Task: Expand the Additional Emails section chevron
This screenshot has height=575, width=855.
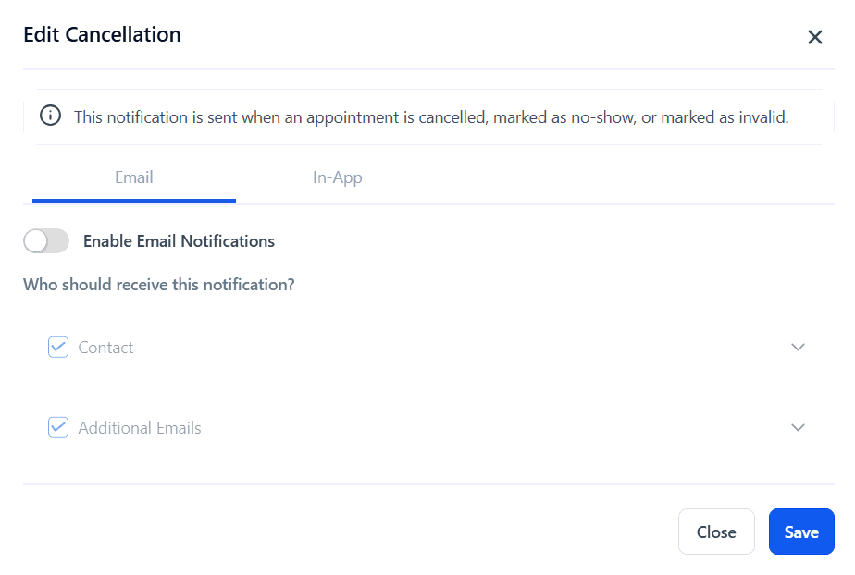Action: point(799,428)
